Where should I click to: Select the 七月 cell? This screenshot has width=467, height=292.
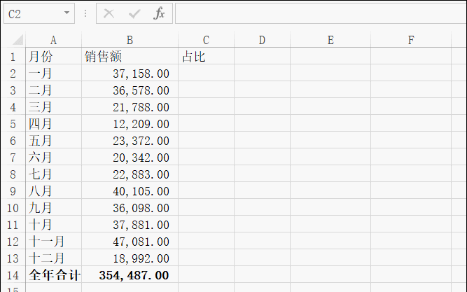point(54,174)
